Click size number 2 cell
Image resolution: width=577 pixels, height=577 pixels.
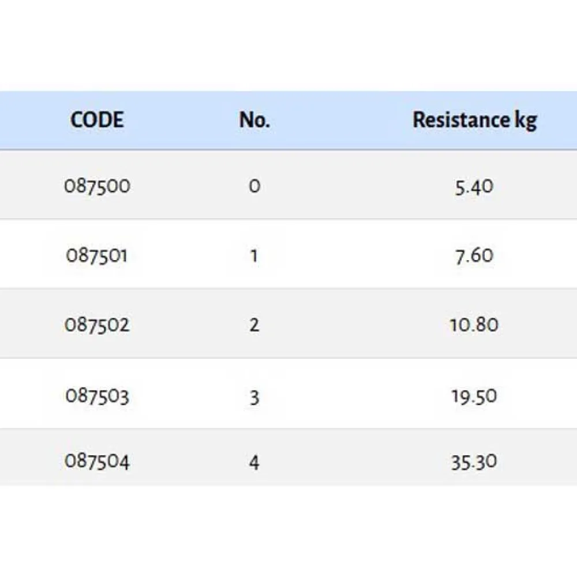[x=254, y=325]
